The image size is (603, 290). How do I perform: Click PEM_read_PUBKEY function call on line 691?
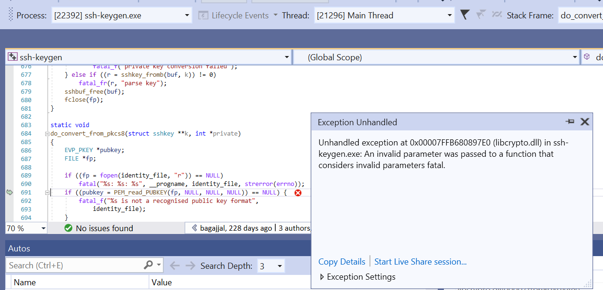click(x=140, y=193)
